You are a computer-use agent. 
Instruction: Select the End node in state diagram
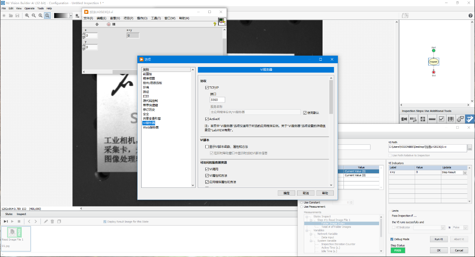tap(433, 72)
